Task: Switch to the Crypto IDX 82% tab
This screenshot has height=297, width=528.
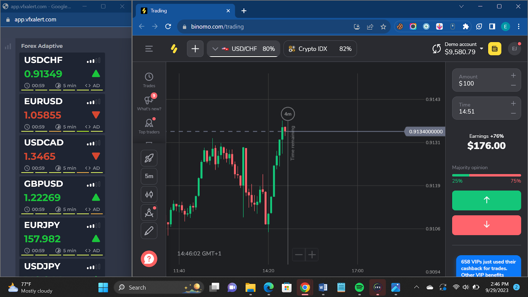Action: (x=320, y=49)
